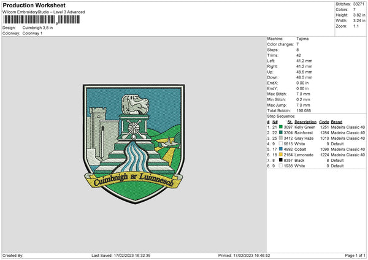Viewport: 368px width, 260px height.
Task: Click the Max Stitch value 7.0 mm
Action: [303, 94]
